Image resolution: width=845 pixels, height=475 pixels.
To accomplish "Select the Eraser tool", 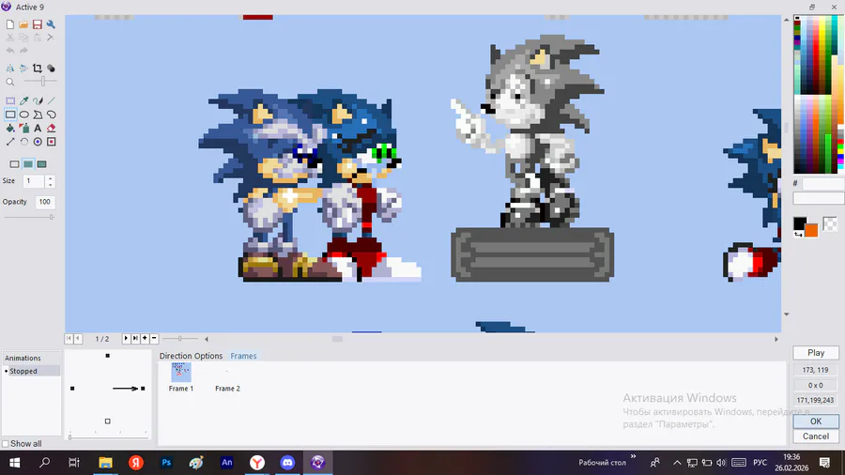I will tap(52, 129).
